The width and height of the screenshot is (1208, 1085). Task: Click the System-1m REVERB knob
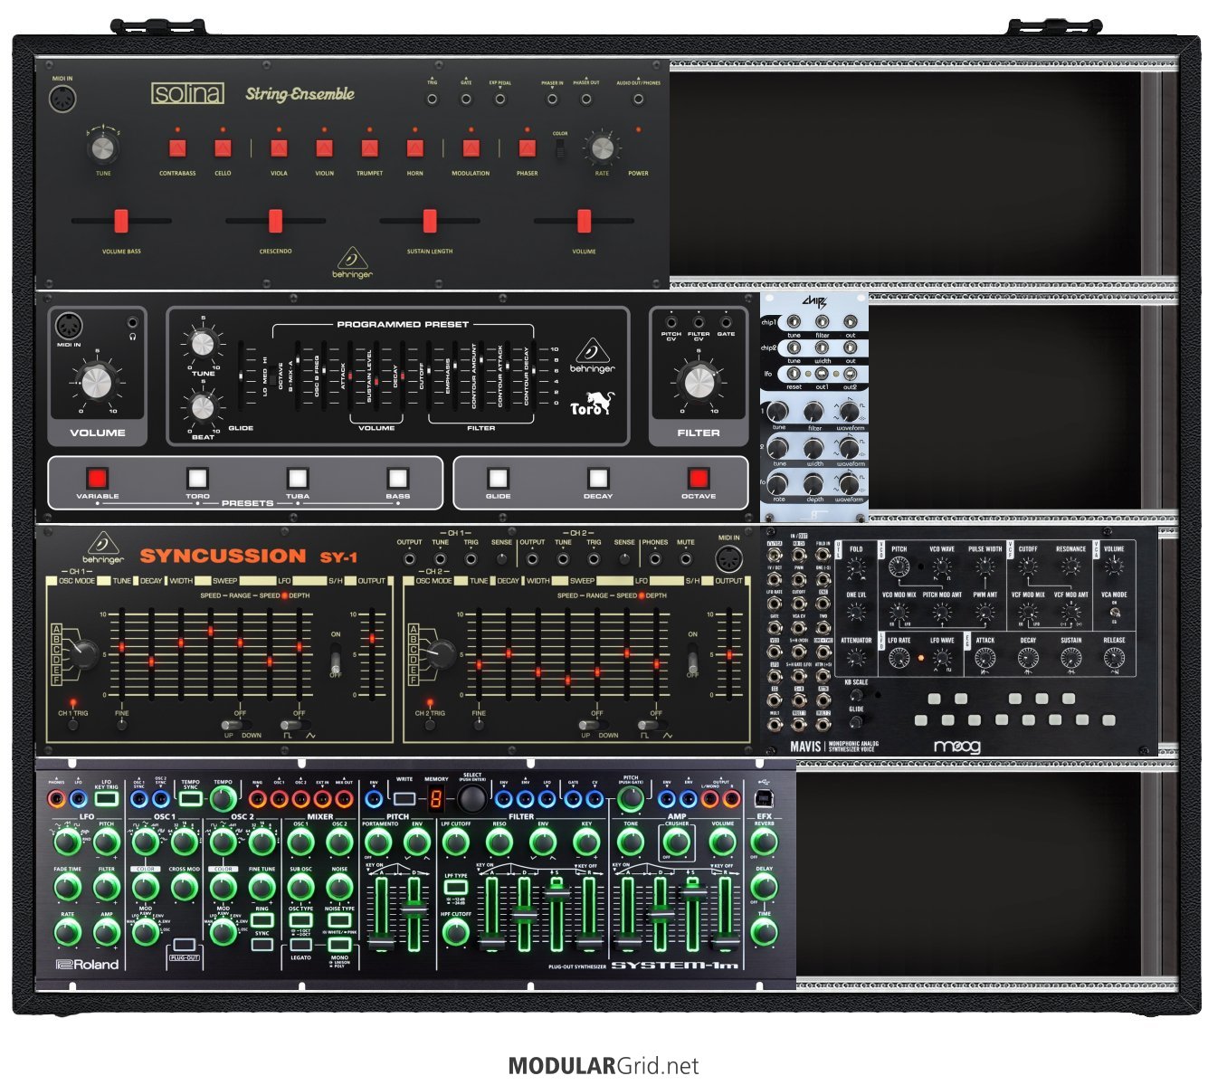coord(764,842)
